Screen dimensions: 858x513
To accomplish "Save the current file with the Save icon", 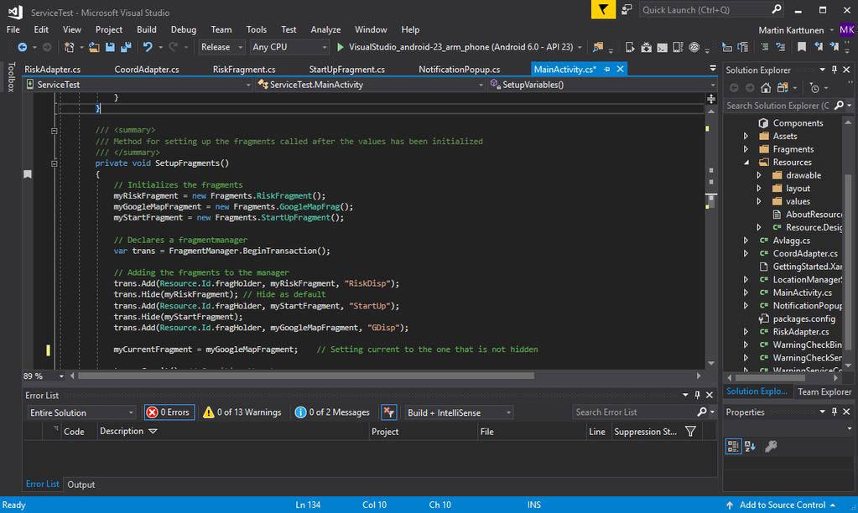I will pos(110,47).
